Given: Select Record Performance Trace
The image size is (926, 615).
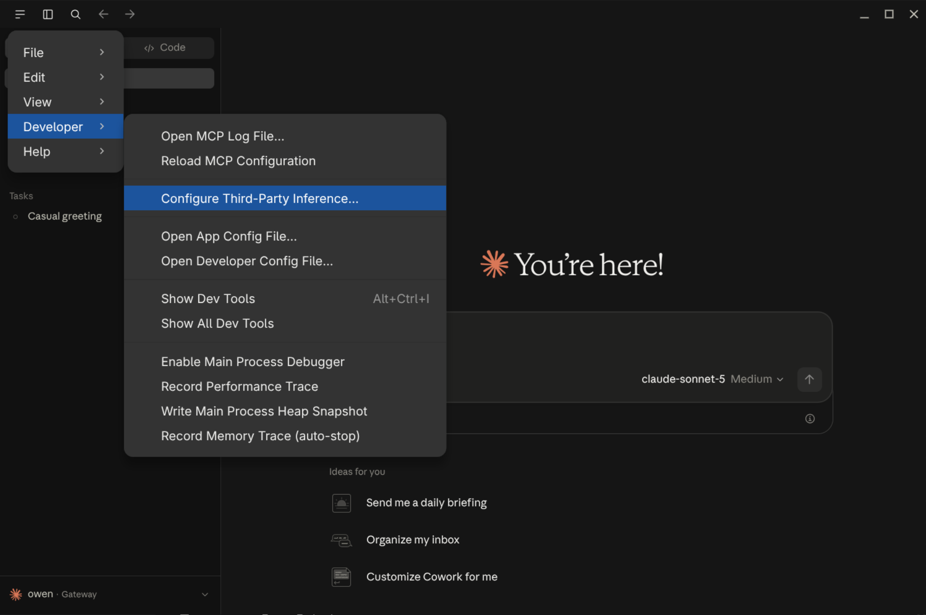Looking at the screenshot, I should point(285,386).
